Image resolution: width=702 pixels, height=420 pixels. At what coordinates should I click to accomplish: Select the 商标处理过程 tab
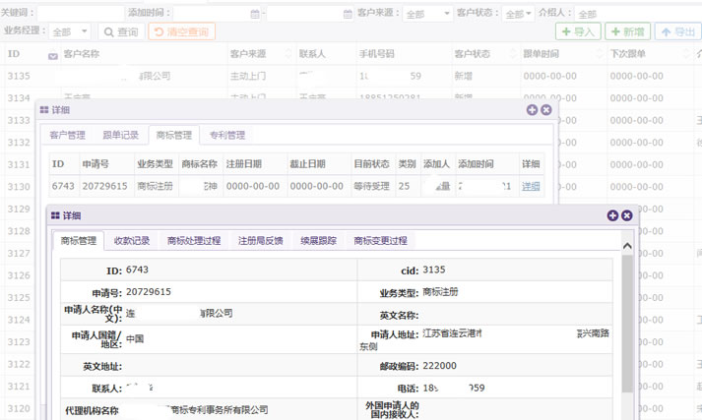193,240
